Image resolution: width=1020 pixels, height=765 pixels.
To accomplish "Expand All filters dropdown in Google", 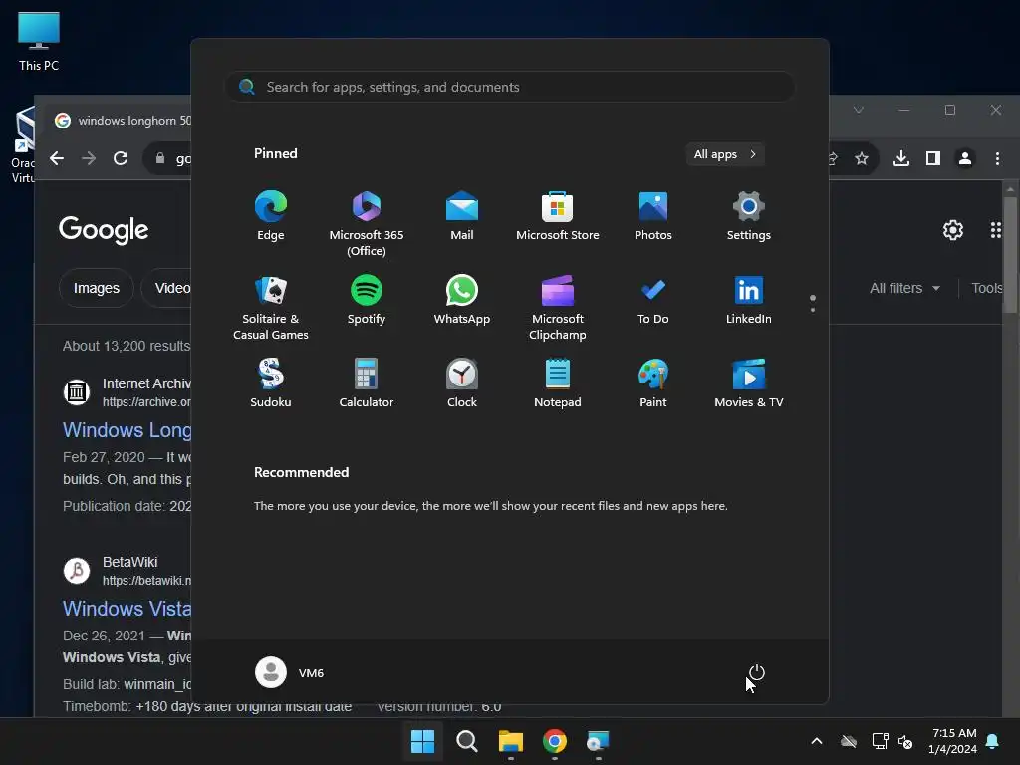I will pos(904,288).
